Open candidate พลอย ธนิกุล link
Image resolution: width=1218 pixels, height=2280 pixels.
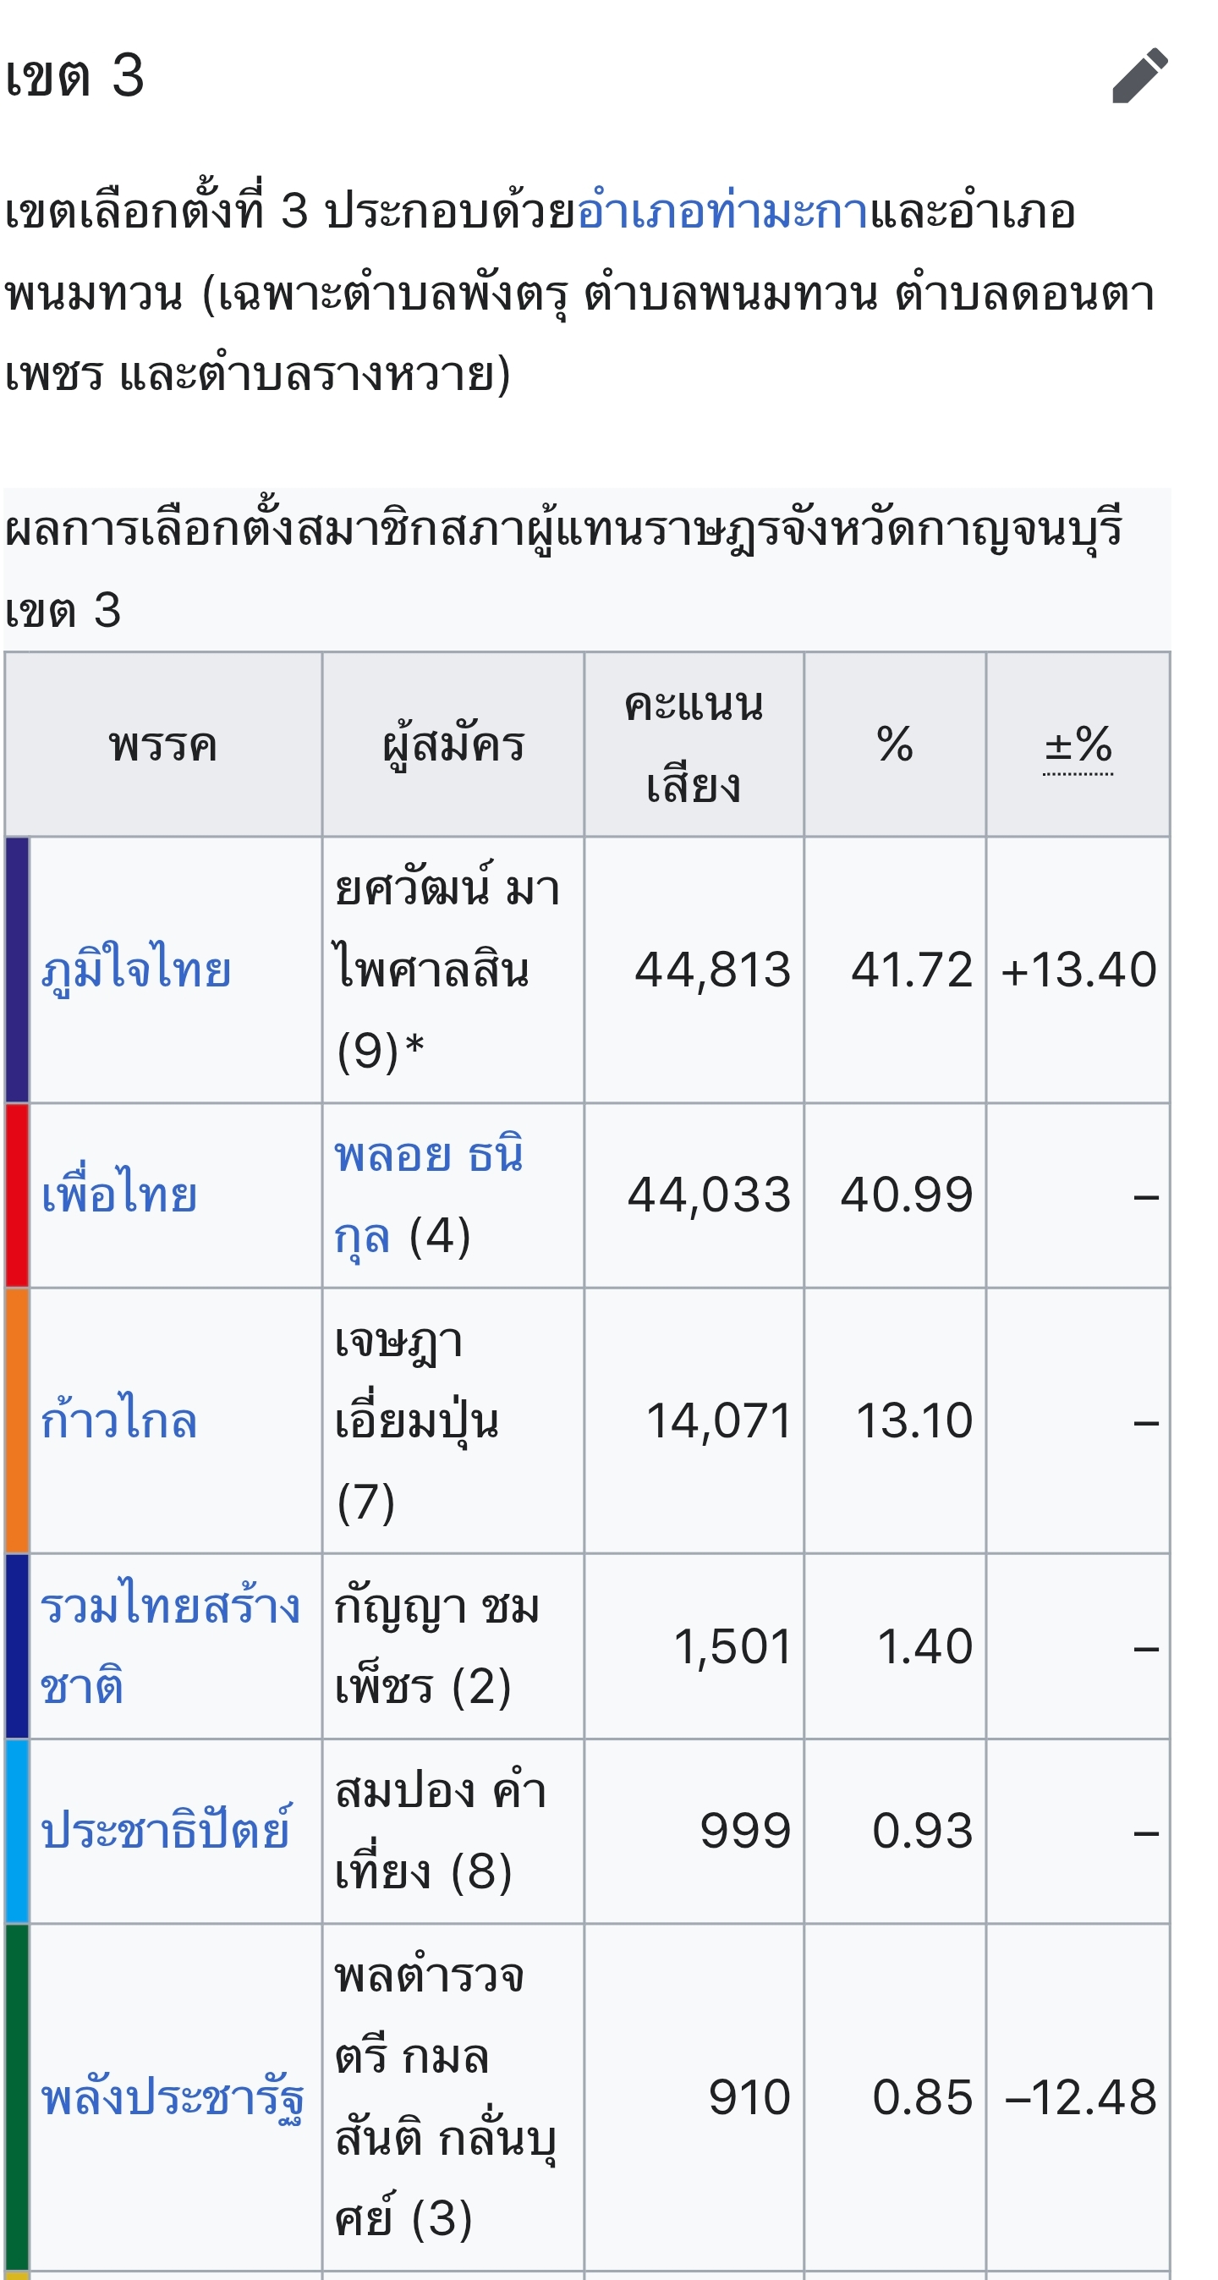click(429, 1156)
